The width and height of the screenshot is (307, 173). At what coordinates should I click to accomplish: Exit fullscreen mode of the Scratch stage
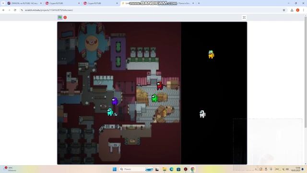(x=244, y=17)
